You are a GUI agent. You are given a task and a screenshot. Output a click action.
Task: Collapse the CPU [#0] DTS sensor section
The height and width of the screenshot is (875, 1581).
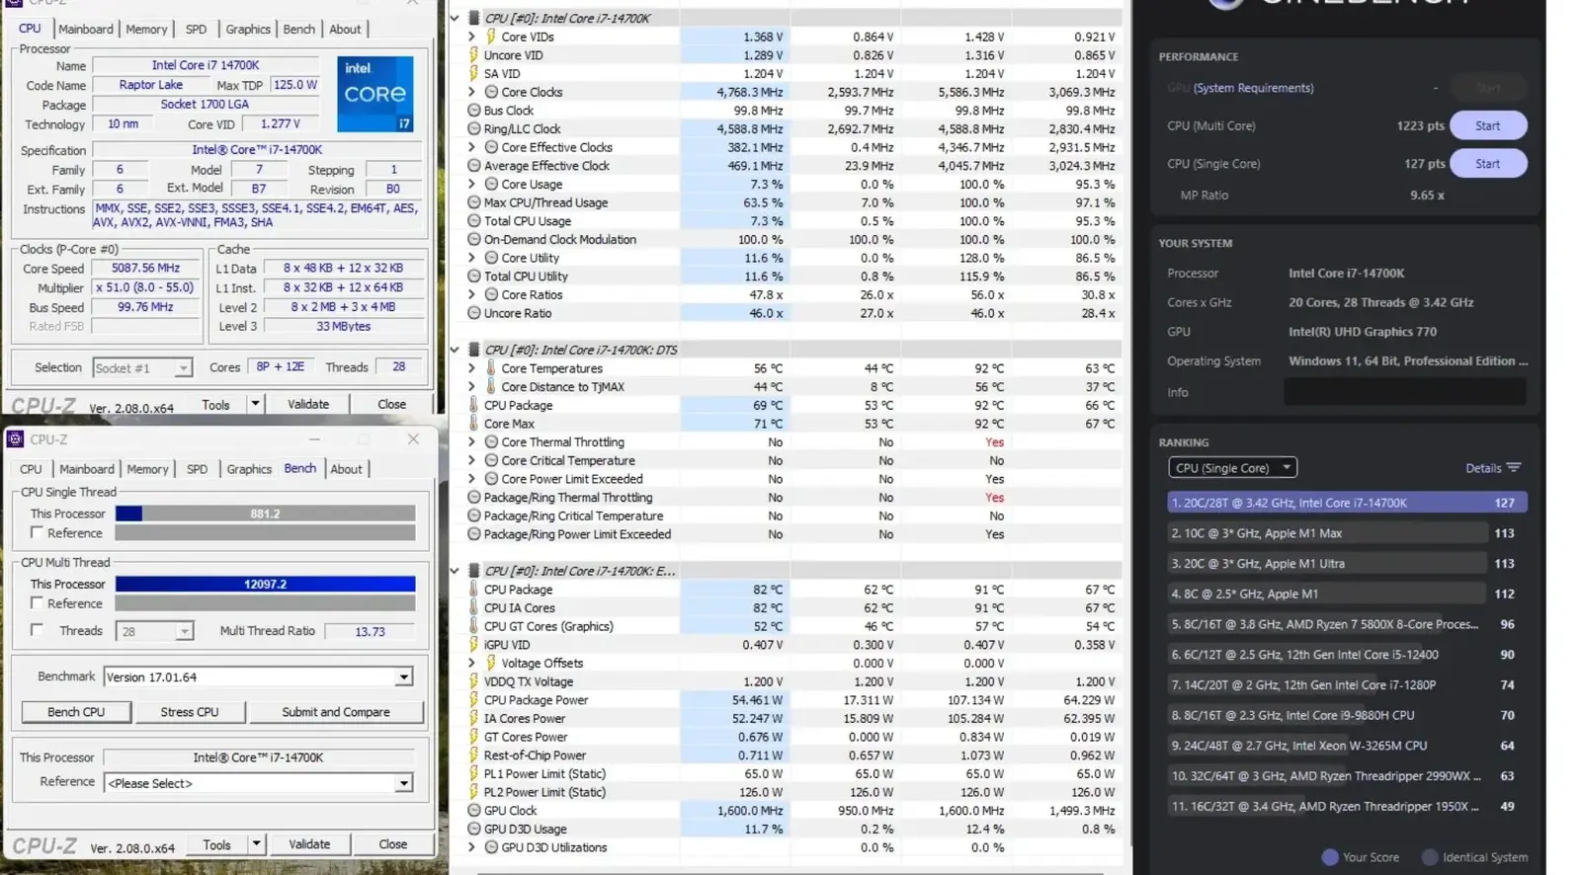pos(455,350)
